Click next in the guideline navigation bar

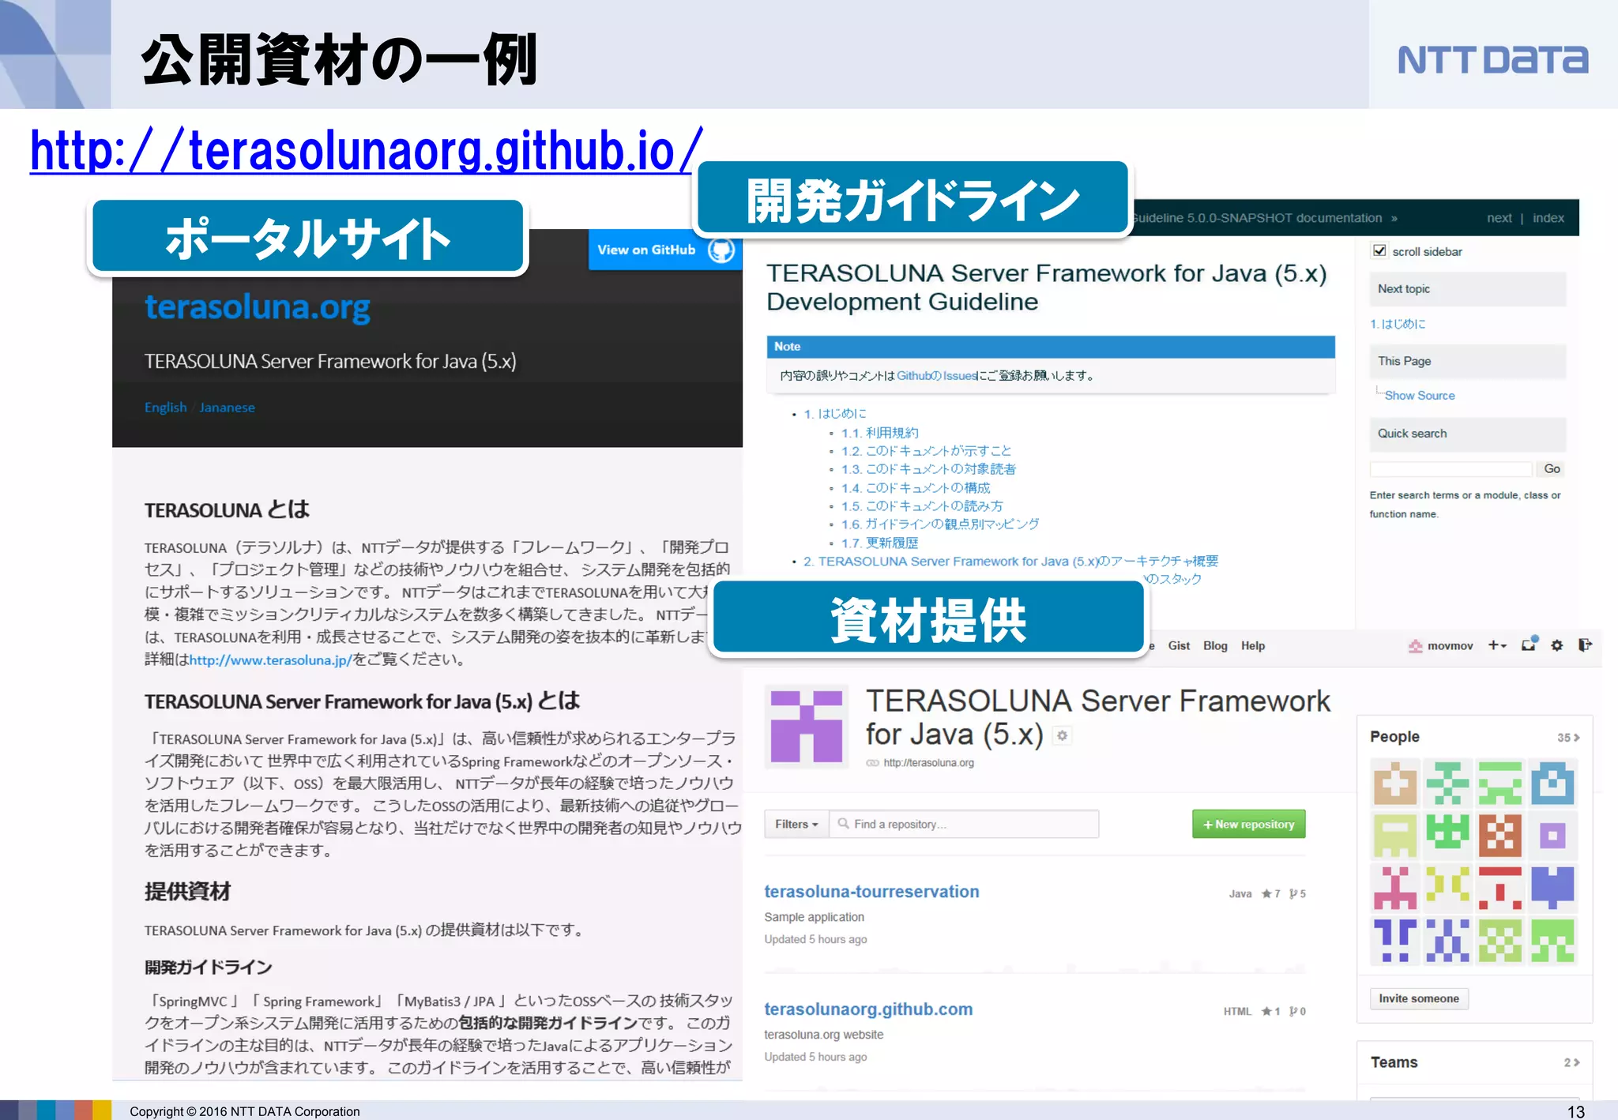point(1499,218)
